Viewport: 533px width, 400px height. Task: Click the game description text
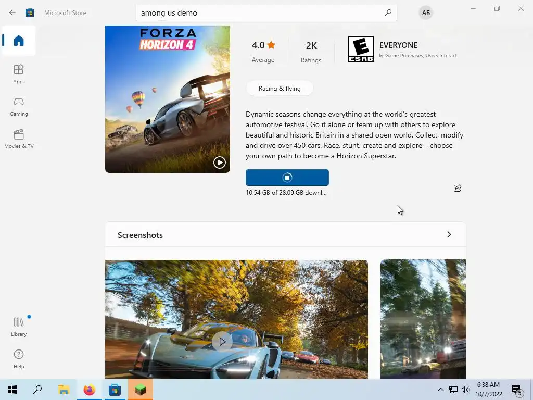[354, 135]
